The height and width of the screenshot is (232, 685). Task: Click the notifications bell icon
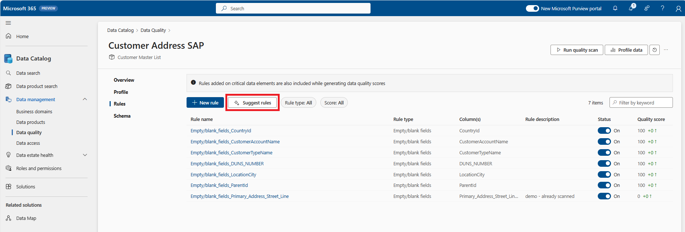click(x=615, y=8)
